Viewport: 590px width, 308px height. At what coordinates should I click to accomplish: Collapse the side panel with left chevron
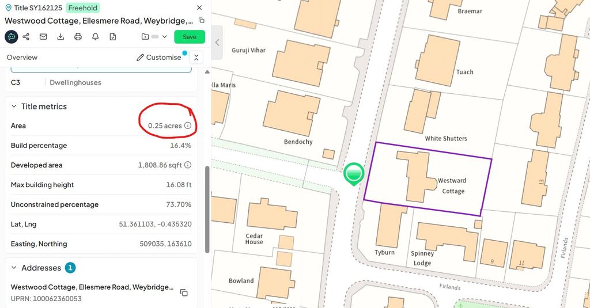point(217,43)
